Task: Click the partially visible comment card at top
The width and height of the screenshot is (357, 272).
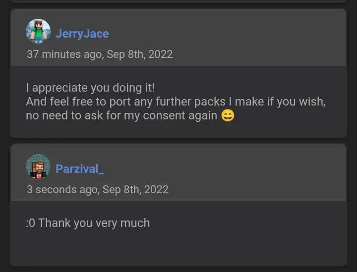Action: [178, 1]
